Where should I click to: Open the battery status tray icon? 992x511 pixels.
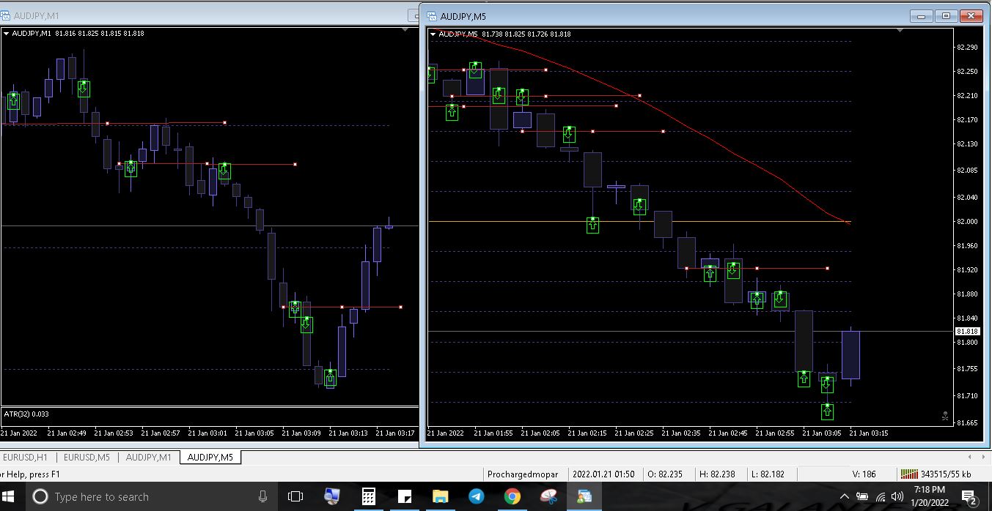pyautogui.click(x=863, y=497)
